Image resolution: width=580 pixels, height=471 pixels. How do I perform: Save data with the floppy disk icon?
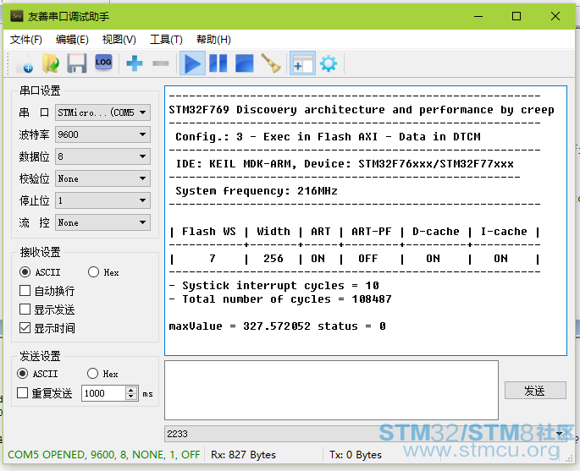coord(76,63)
